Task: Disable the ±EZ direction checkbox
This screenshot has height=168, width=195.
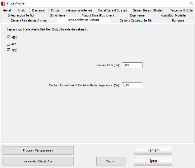Action: (8, 50)
